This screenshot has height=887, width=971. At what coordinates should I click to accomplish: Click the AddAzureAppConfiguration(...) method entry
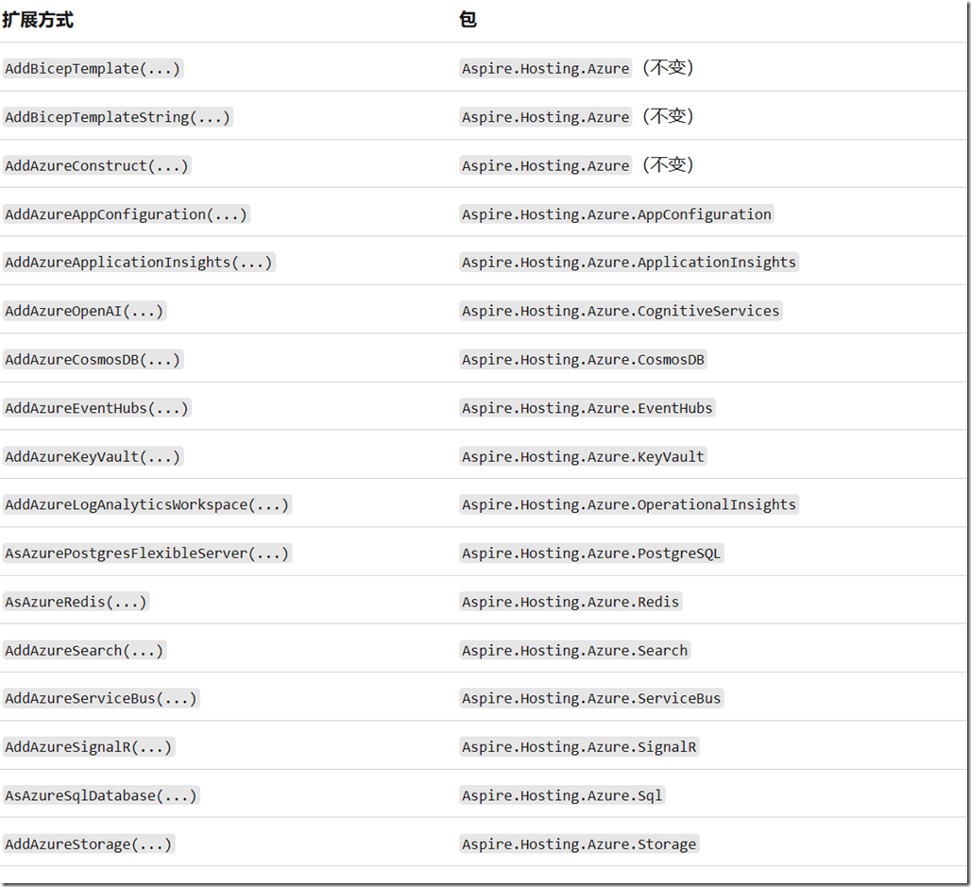point(126,213)
